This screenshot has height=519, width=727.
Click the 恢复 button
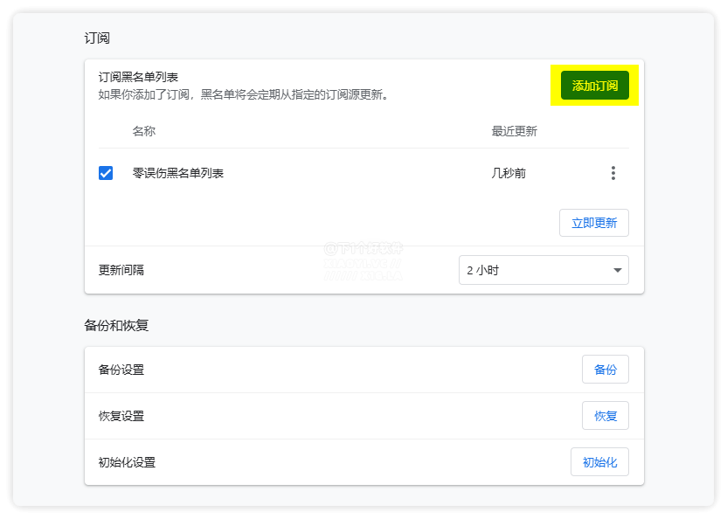(605, 416)
